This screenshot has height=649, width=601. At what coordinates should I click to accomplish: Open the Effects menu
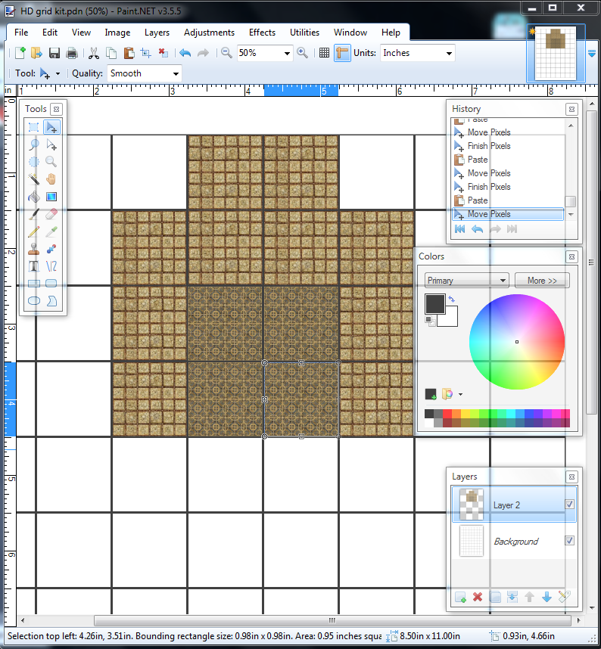(x=262, y=33)
